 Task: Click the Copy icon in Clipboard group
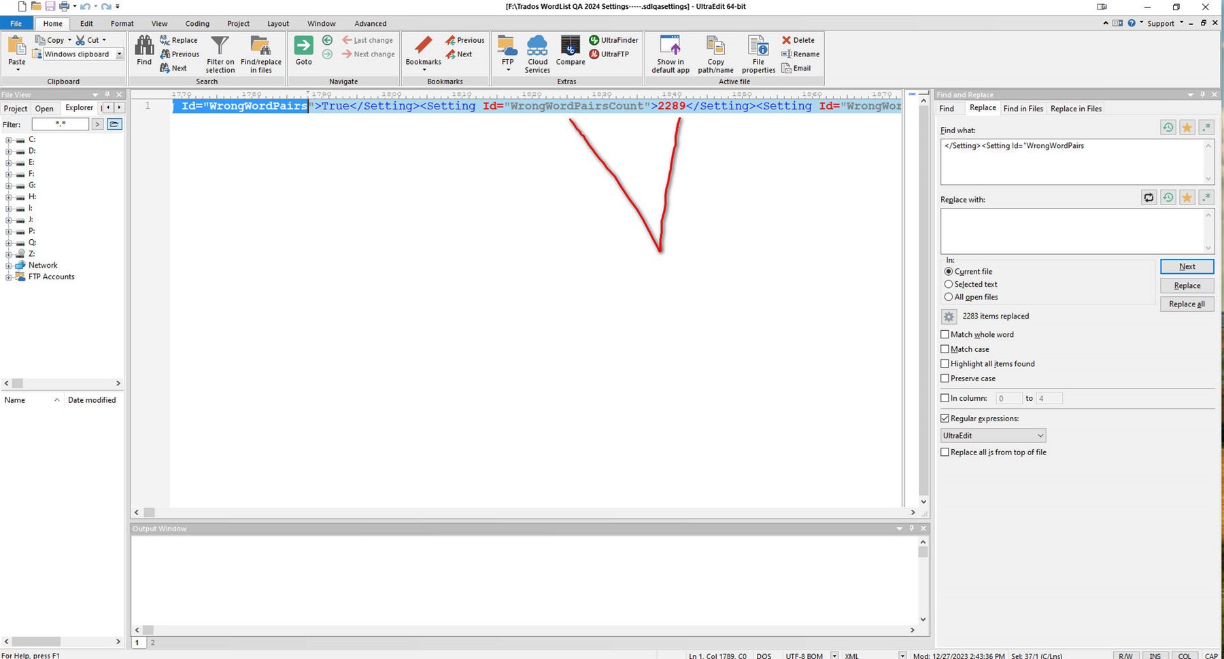point(40,40)
